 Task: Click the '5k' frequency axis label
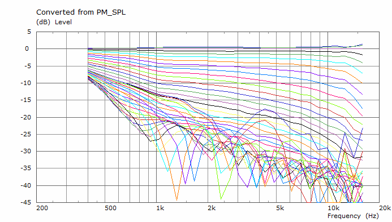pyautogui.click(x=280, y=208)
